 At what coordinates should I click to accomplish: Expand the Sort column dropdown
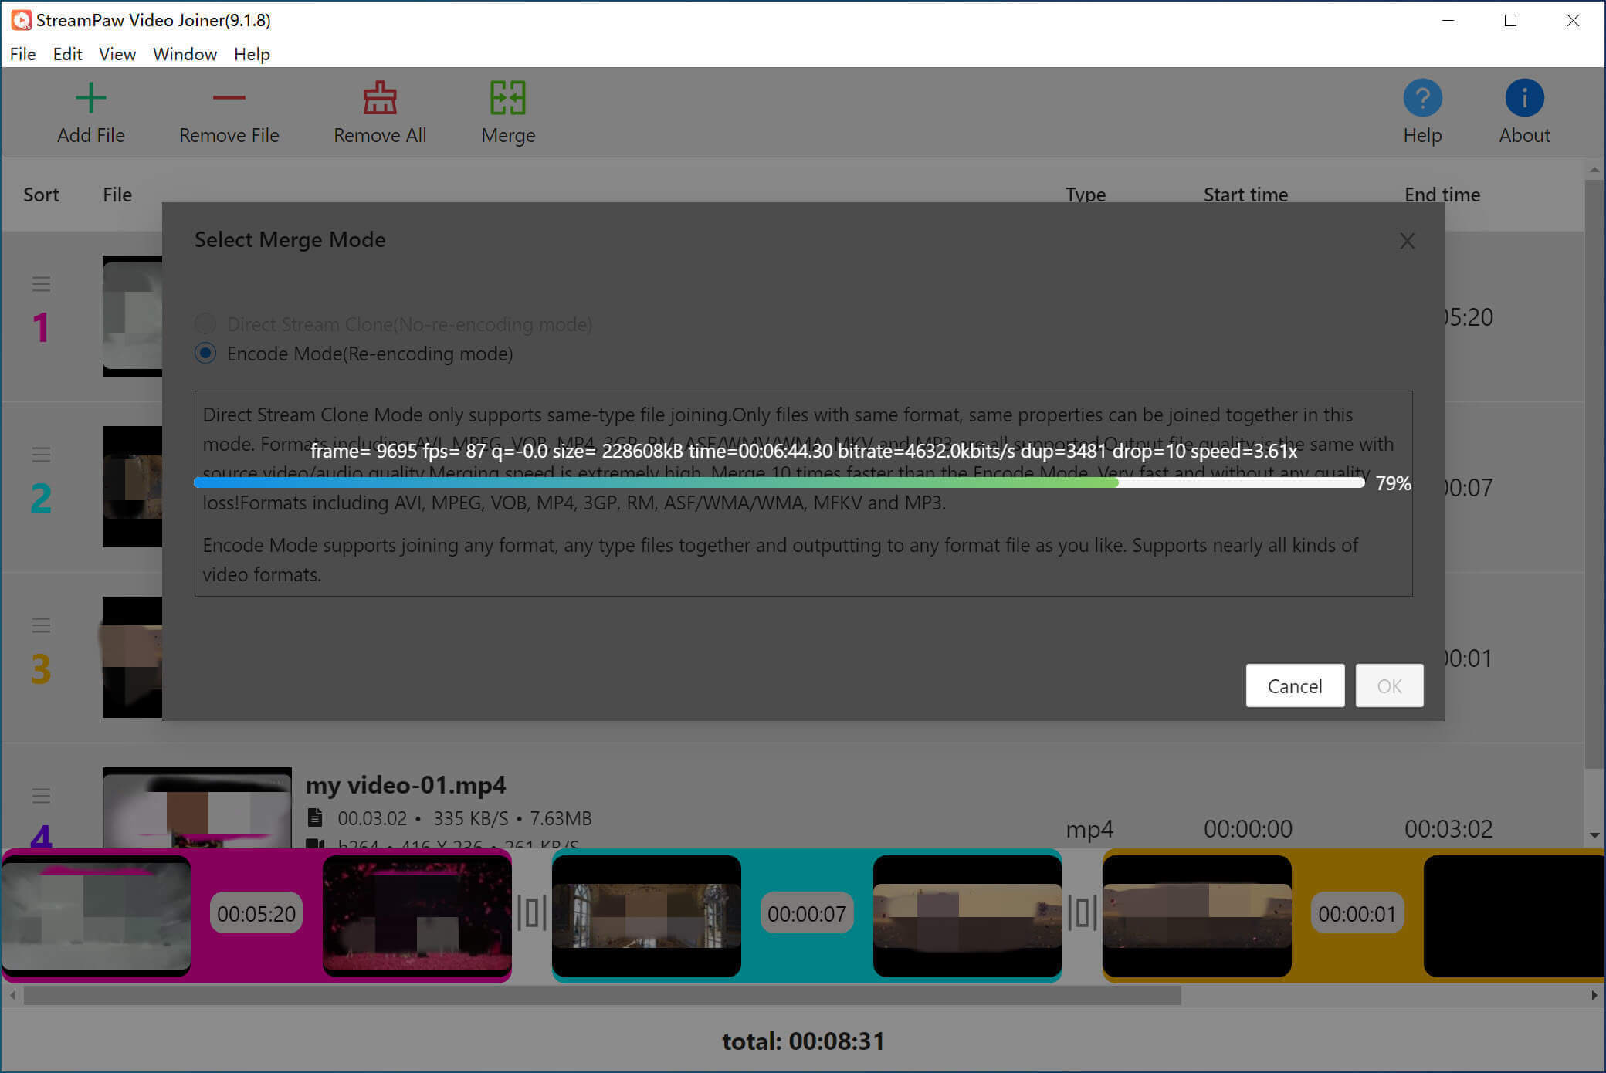click(x=43, y=194)
